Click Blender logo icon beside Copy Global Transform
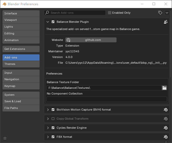The image size is (172, 143). (166, 119)
